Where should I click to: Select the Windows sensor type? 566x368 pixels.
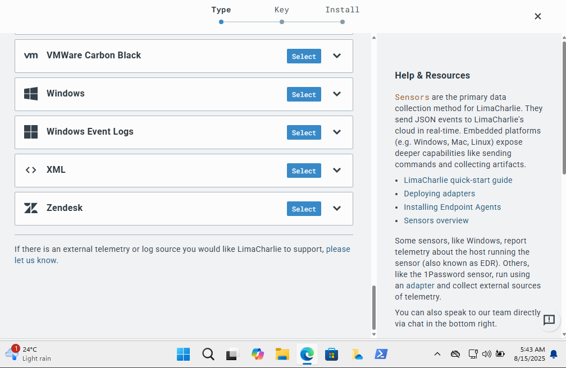click(304, 95)
